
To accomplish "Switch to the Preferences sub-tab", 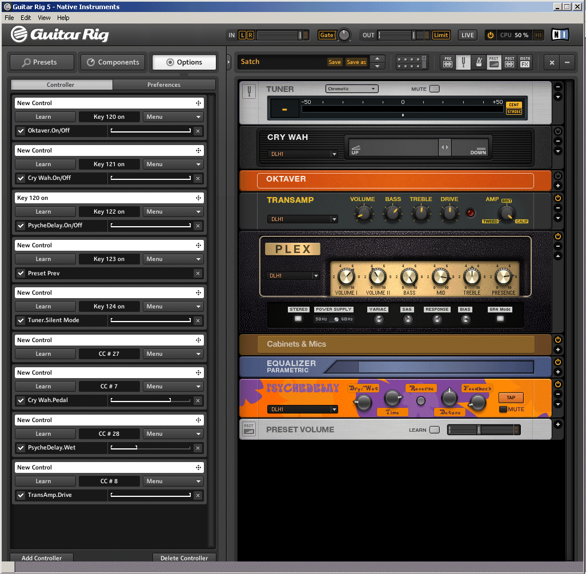I will click(164, 85).
